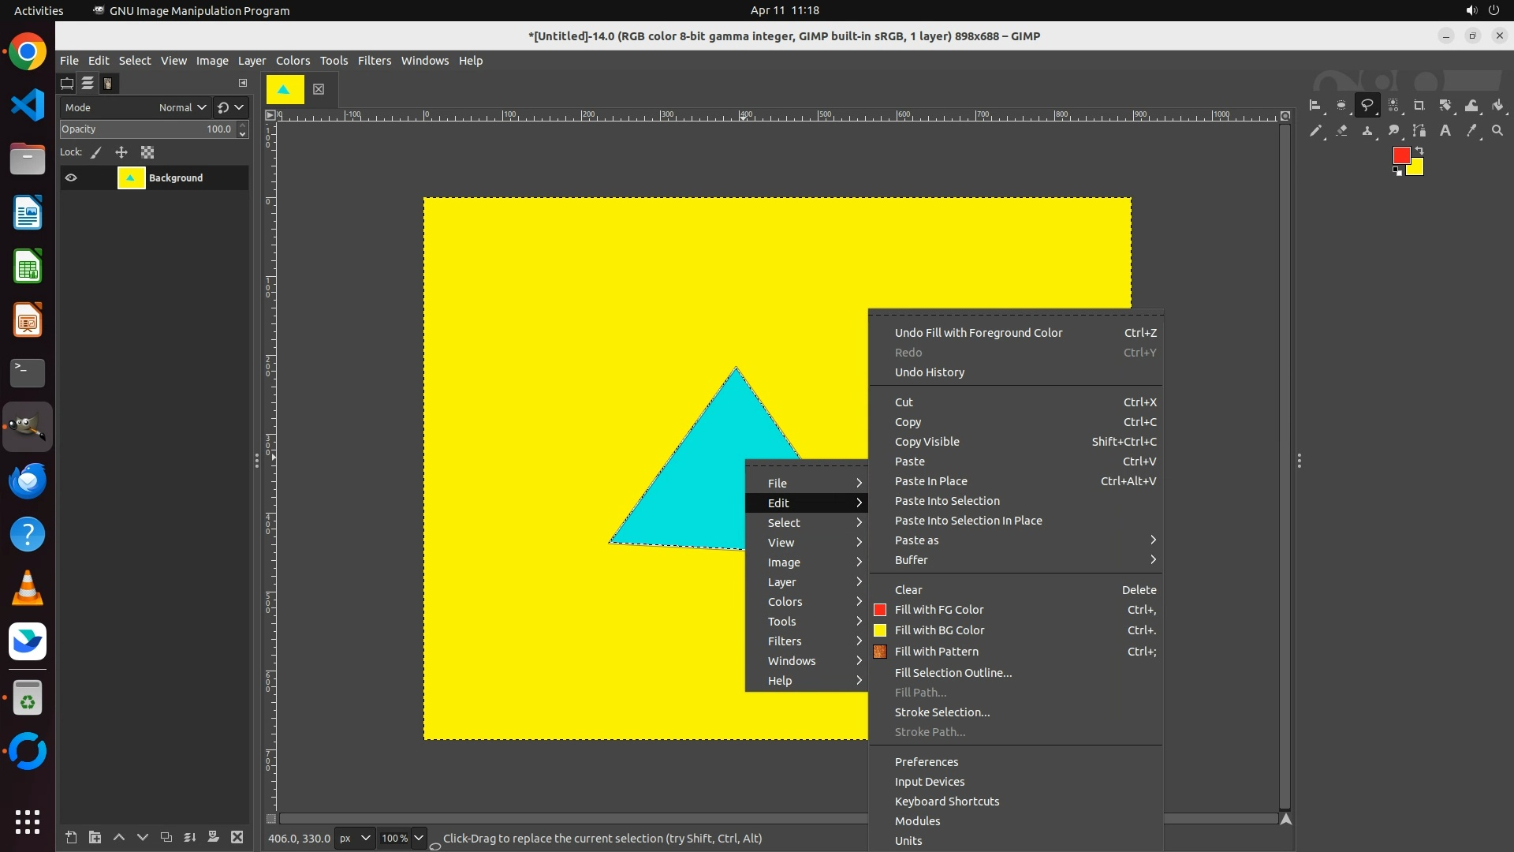Screen dimensions: 1514x852
Task: Open the layer Mode Normal dropdown
Action: tap(182, 108)
